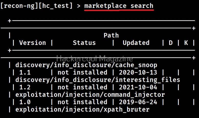Select the discovery/info_disclosure/cache_snoop module path
The image size is (199, 118).
[x=86, y=65]
